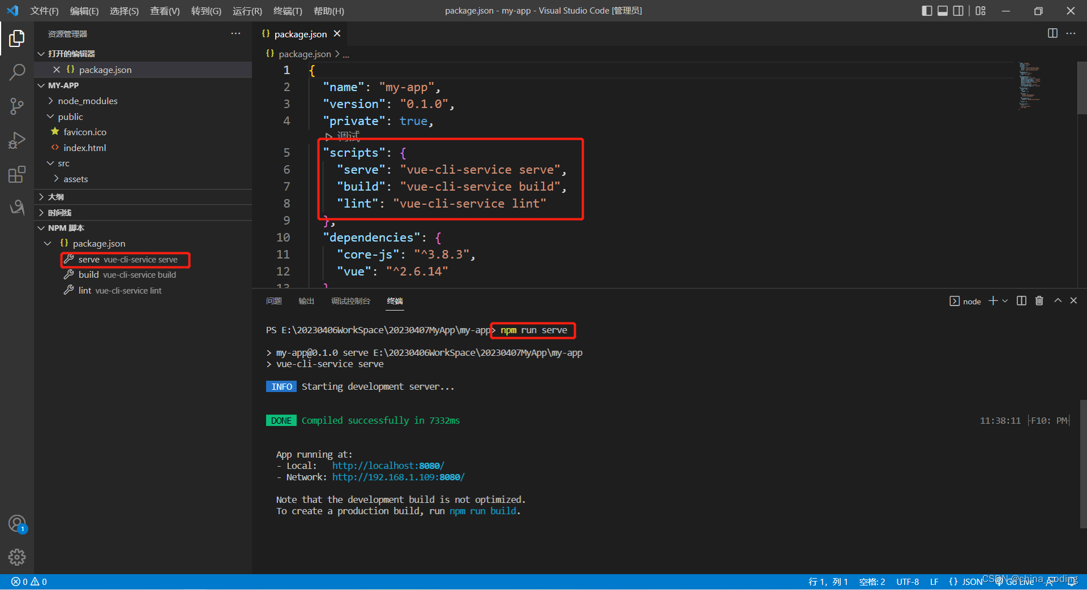Screen dimensions: 1087x590
Task: Open the Manage settings gear
Action: click(x=17, y=557)
